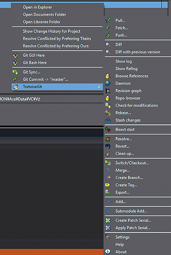Click the Check for modifications label
Viewport: 171px width, 255px height.
pos(136,105)
